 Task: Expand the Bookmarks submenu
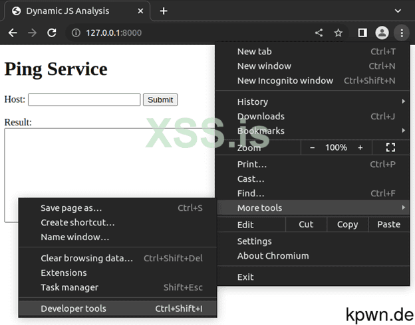pos(313,131)
